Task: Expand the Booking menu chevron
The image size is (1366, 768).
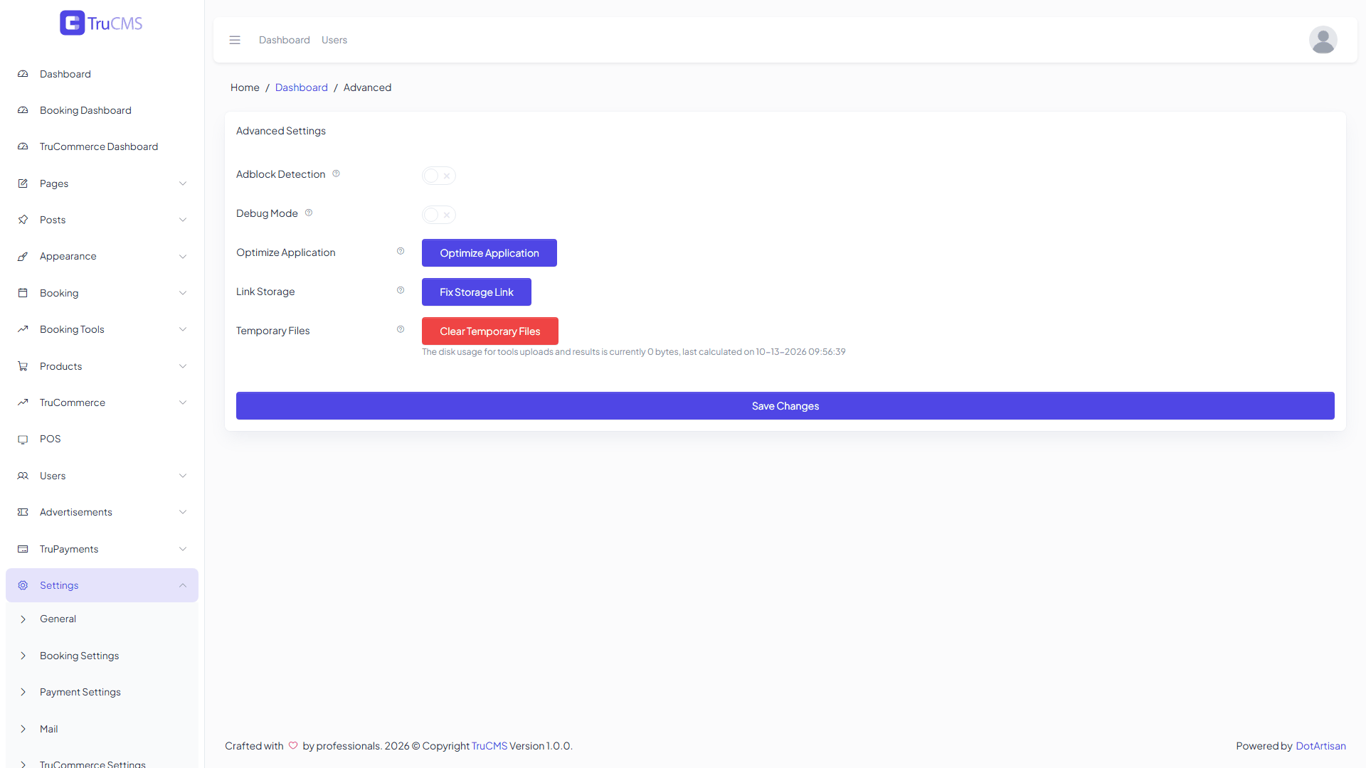Action: point(183,293)
